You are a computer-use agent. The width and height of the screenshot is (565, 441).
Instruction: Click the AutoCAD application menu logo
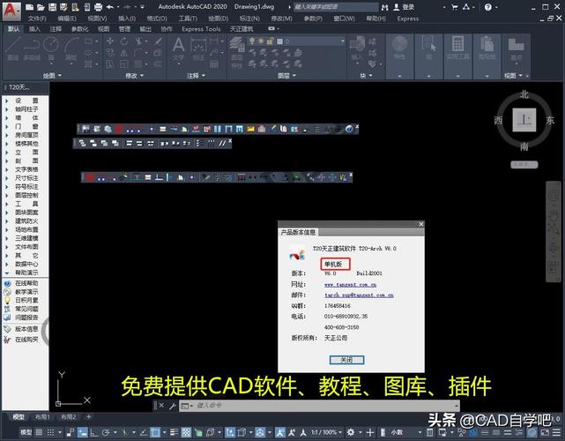10,11
